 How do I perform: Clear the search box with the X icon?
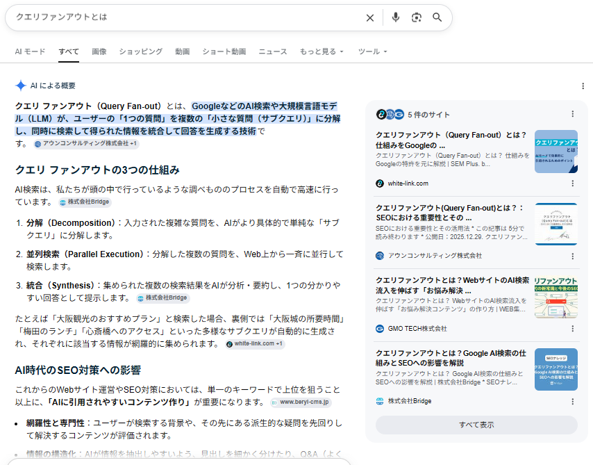pyautogui.click(x=370, y=18)
